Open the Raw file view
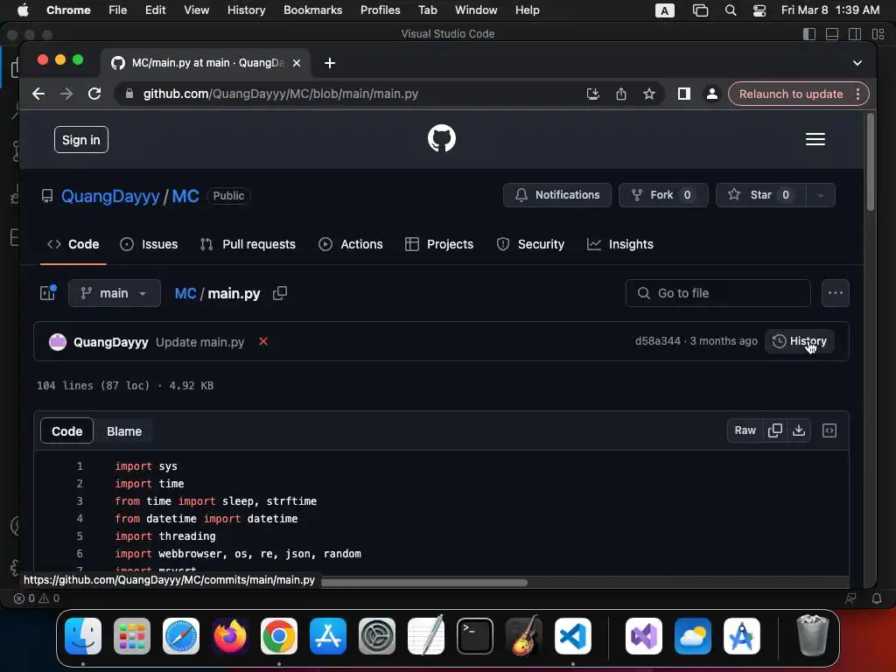The height and width of the screenshot is (672, 896). [745, 430]
